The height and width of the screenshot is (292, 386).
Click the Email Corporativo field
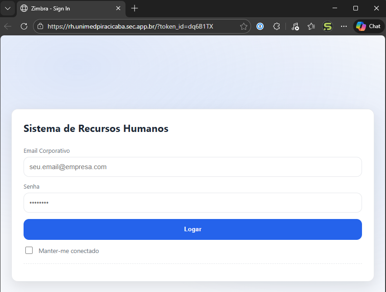(193, 167)
